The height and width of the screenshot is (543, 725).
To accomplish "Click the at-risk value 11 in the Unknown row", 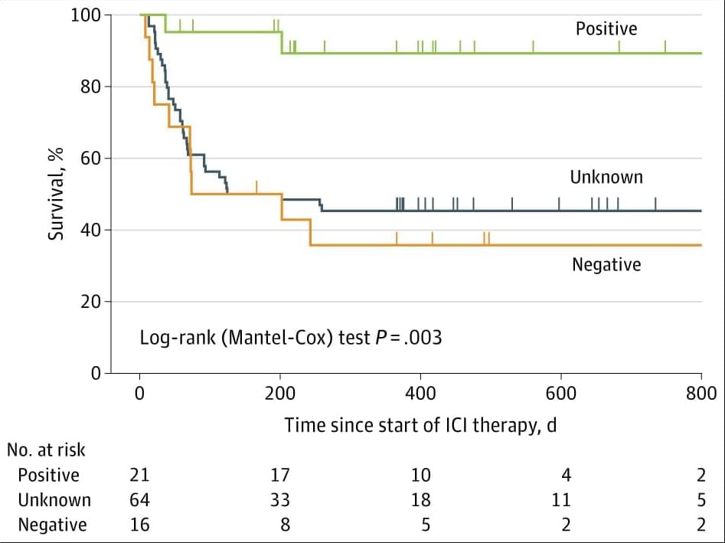I will 560,500.
